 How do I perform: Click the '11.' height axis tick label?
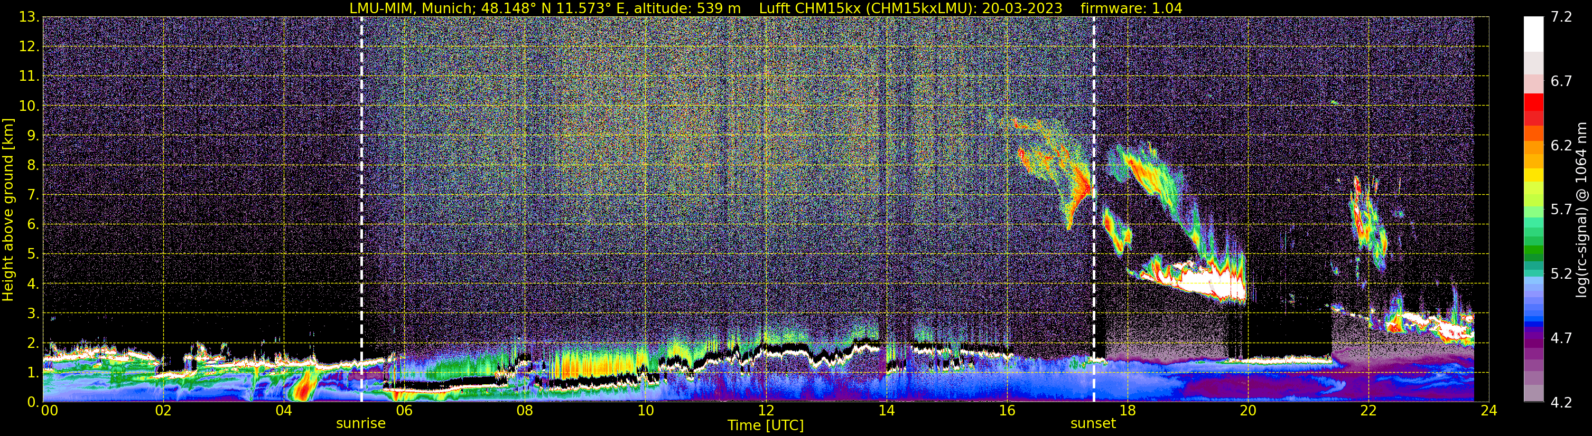(x=30, y=77)
